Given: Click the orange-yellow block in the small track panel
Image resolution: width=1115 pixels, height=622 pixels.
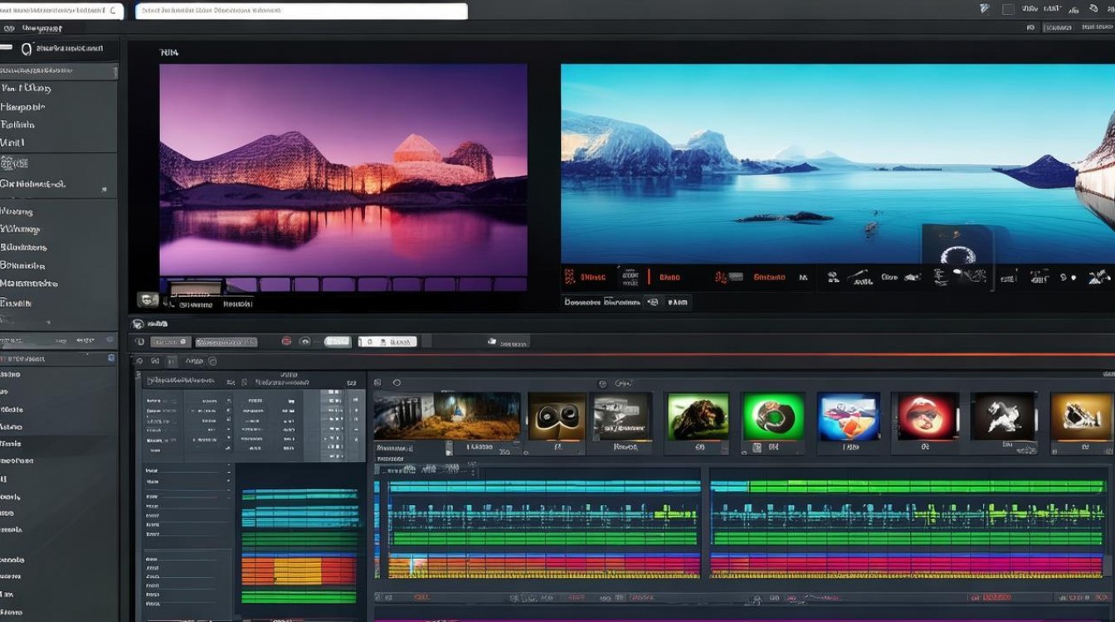Looking at the screenshot, I should point(299,569).
